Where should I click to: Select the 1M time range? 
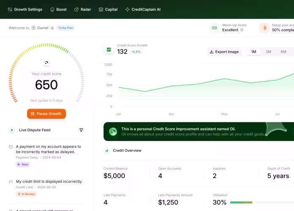pyautogui.click(x=253, y=52)
